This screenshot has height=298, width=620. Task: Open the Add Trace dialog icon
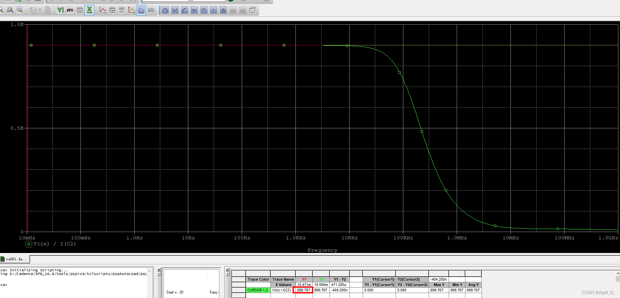point(102,10)
